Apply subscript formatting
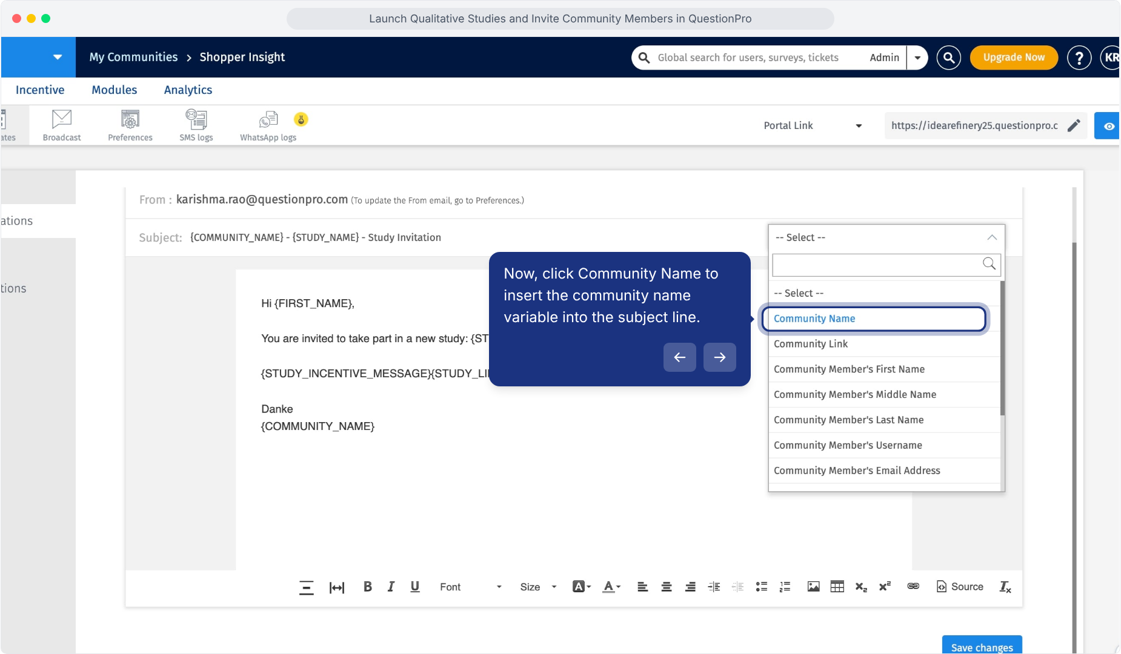This screenshot has width=1121, height=654. point(861,586)
